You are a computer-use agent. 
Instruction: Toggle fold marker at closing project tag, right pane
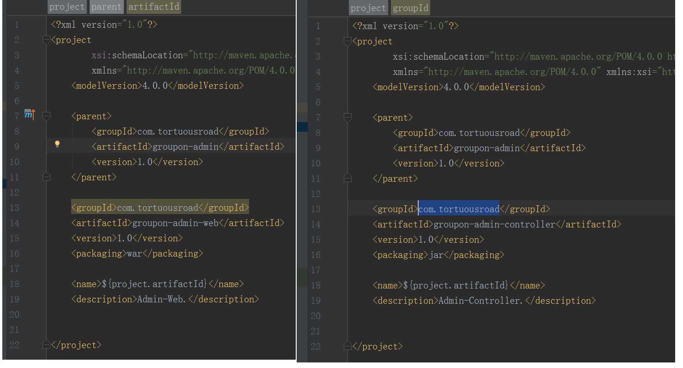click(348, 346)
